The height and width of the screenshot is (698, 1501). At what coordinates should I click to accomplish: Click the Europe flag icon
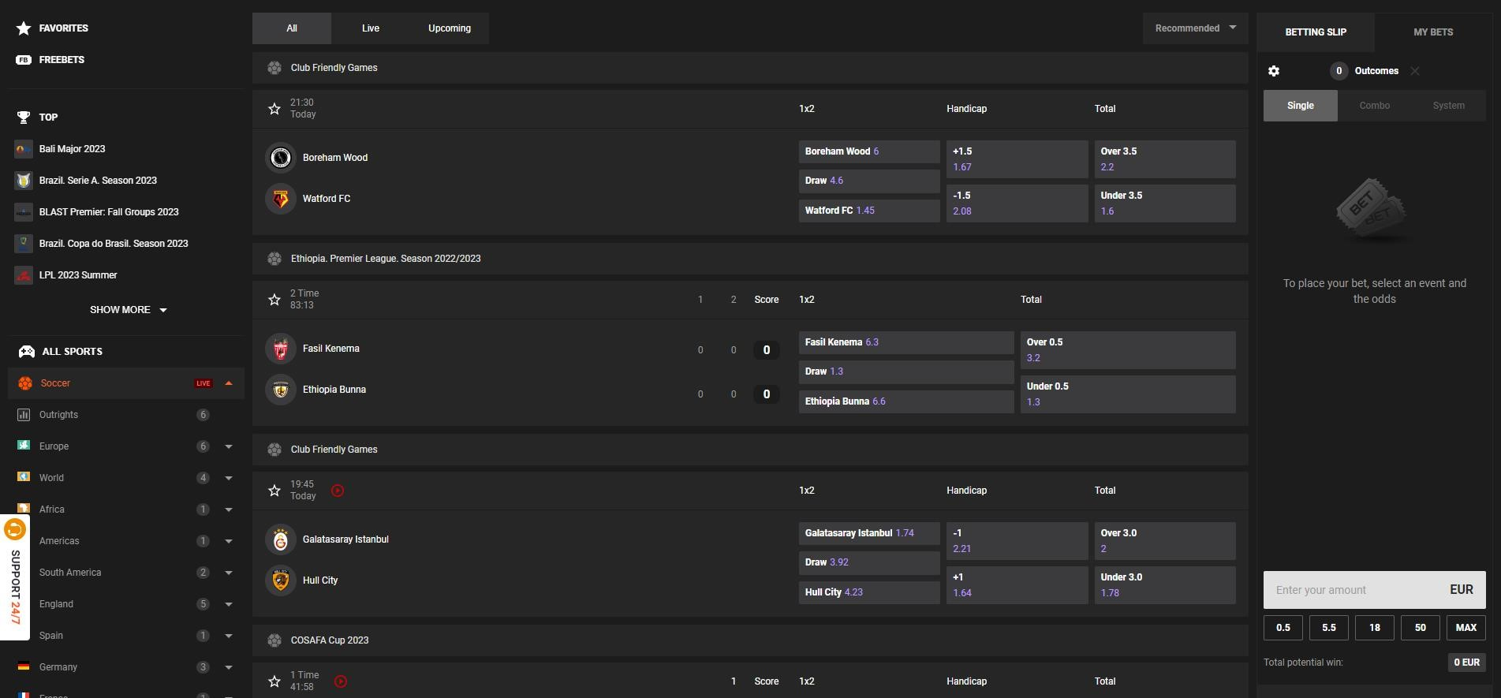click(x=24, y=446)
